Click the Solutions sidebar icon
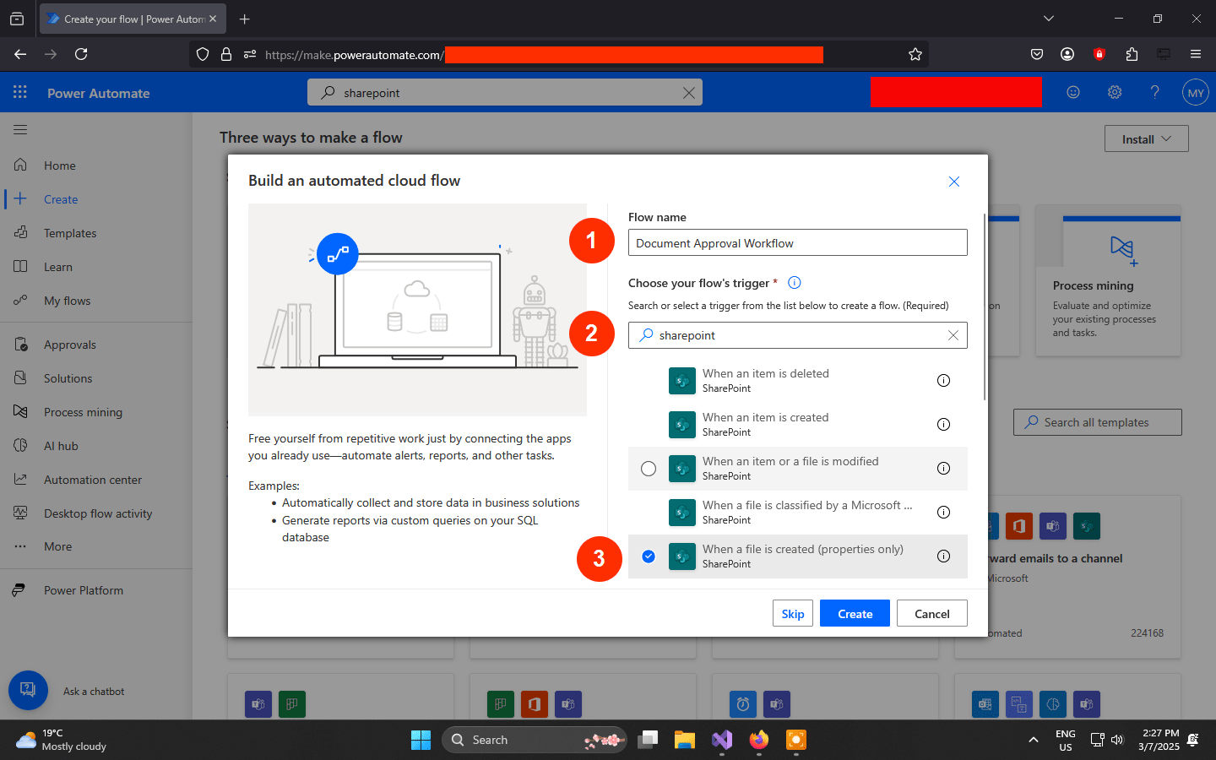This screenshot has height=760, width=1216. [20, 377]
